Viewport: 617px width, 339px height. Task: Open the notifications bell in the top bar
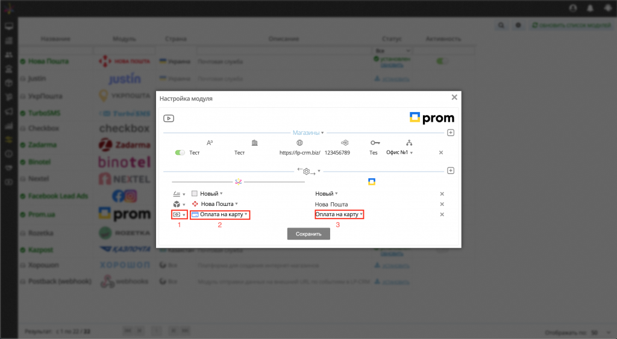pyautogui.click(x=590, y=8)
